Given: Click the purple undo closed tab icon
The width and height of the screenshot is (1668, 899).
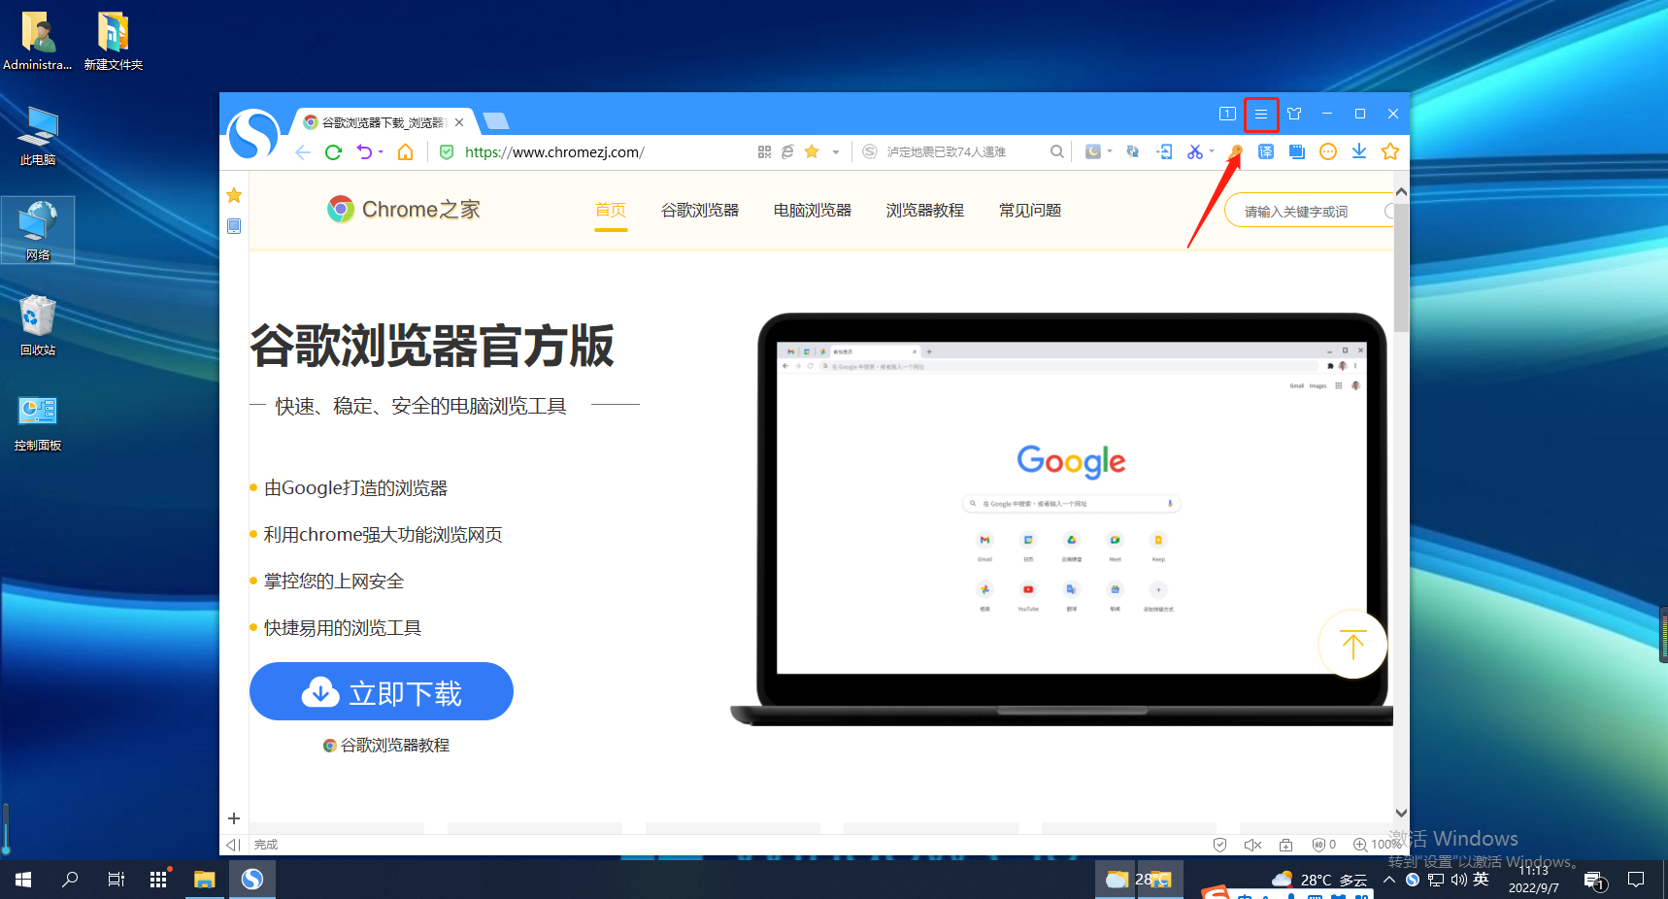Looking at the screenshot, I should [364, 151].
